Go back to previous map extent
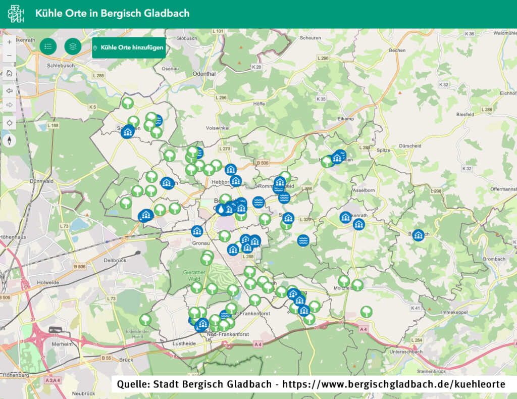The image size is (517, 399). pyautogui.click(x=9, y=91)
